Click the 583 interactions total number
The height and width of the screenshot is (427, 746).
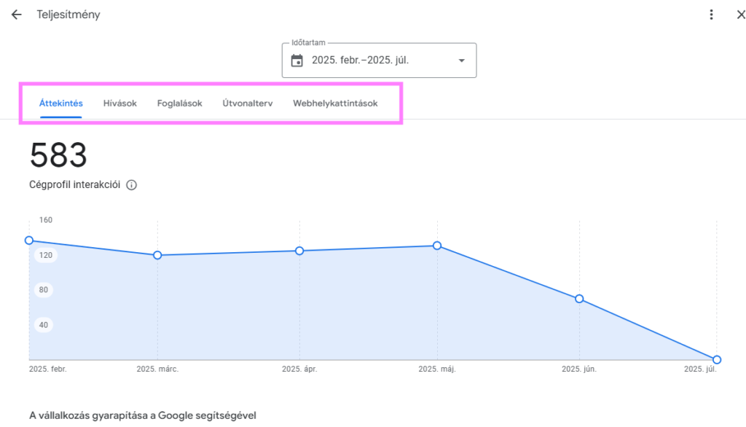click(58, 155)
